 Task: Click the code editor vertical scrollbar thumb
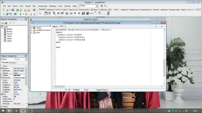pos(164,67)
